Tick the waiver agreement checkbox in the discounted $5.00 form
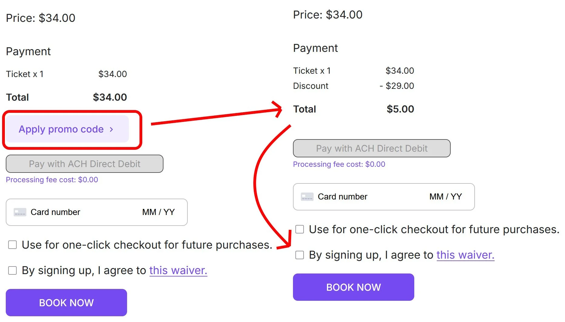This screenshot has height=322, width=565. (x=300, y=255)
